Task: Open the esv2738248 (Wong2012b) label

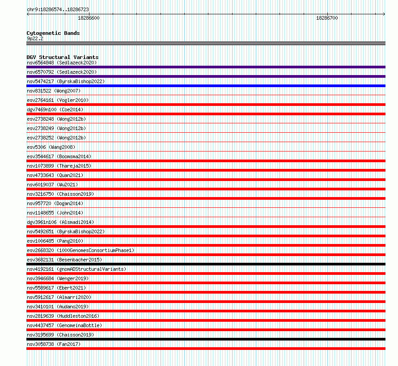Action: [56, 119]
